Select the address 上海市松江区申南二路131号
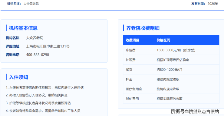The height and width of the screenshot is (116, 224). (x=48, y=46)
